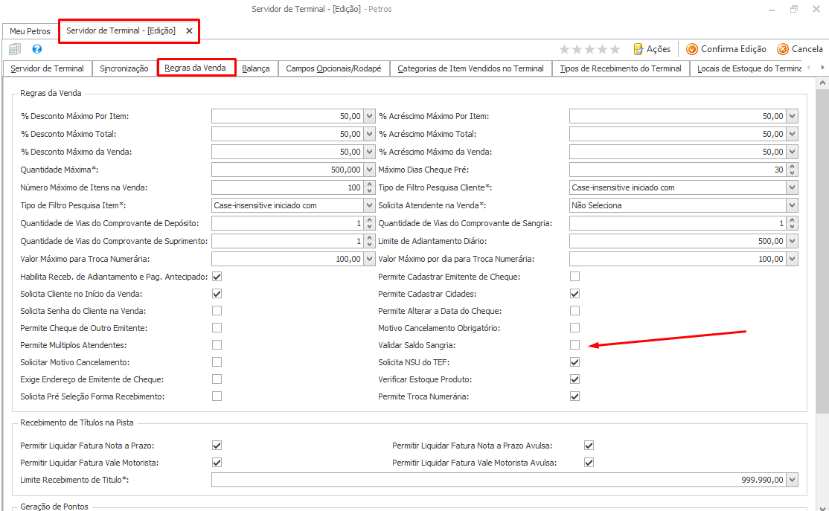829x511 pixels.
Task: Click Vias do Comprovante de Depósito spinner
Action: tap(369, 224)
